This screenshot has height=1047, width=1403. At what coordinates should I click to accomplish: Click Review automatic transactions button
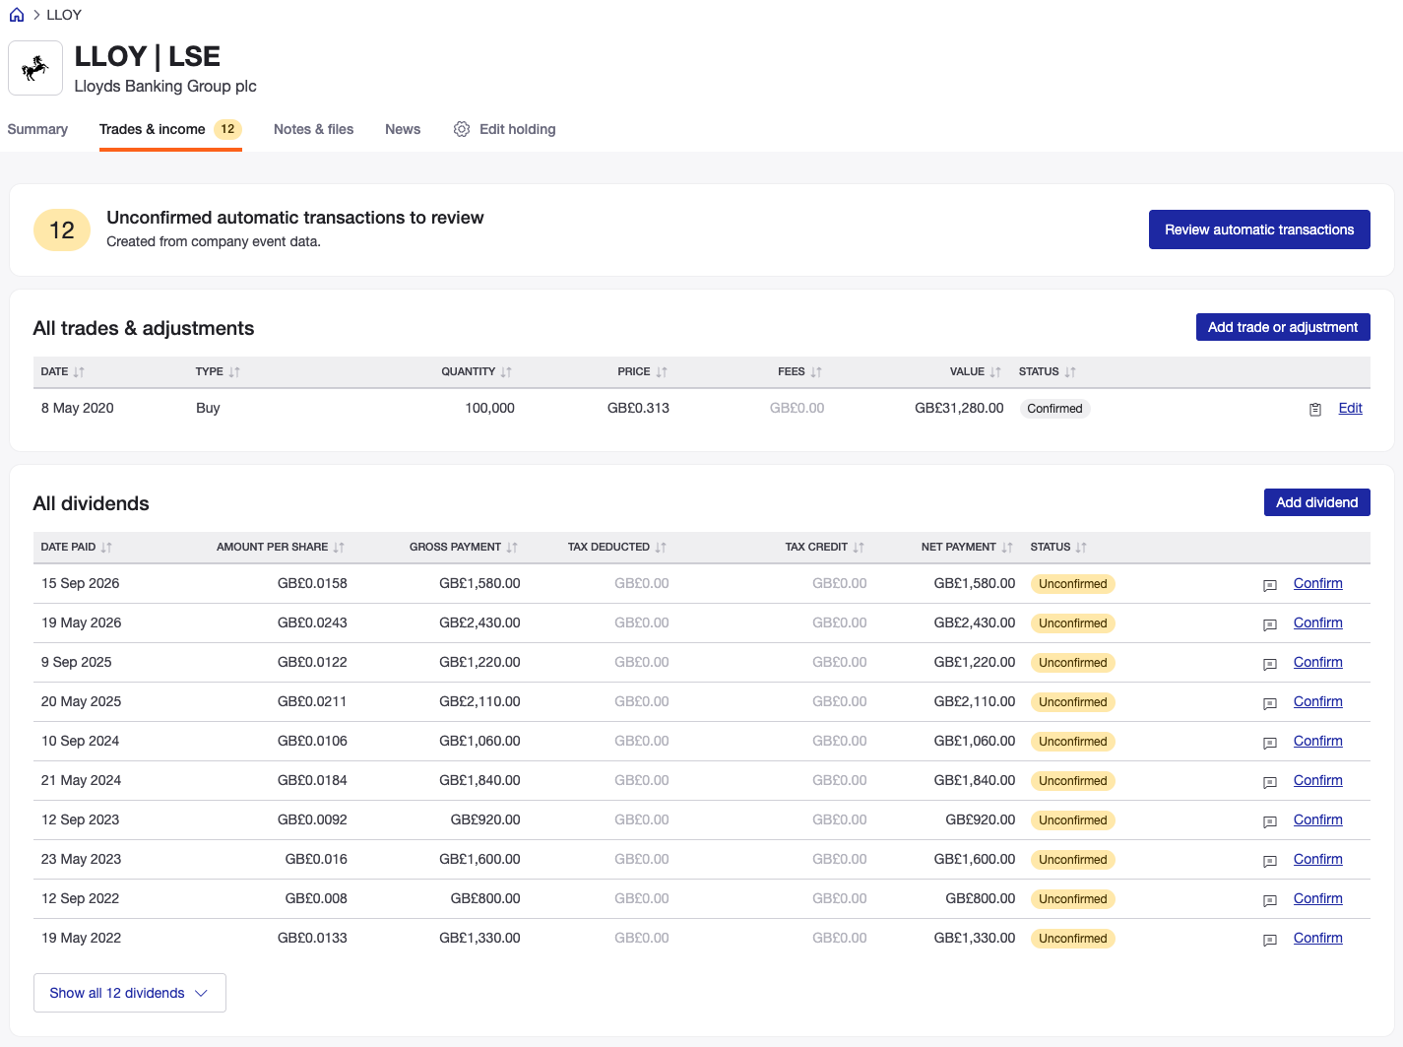click(1259, 229)
